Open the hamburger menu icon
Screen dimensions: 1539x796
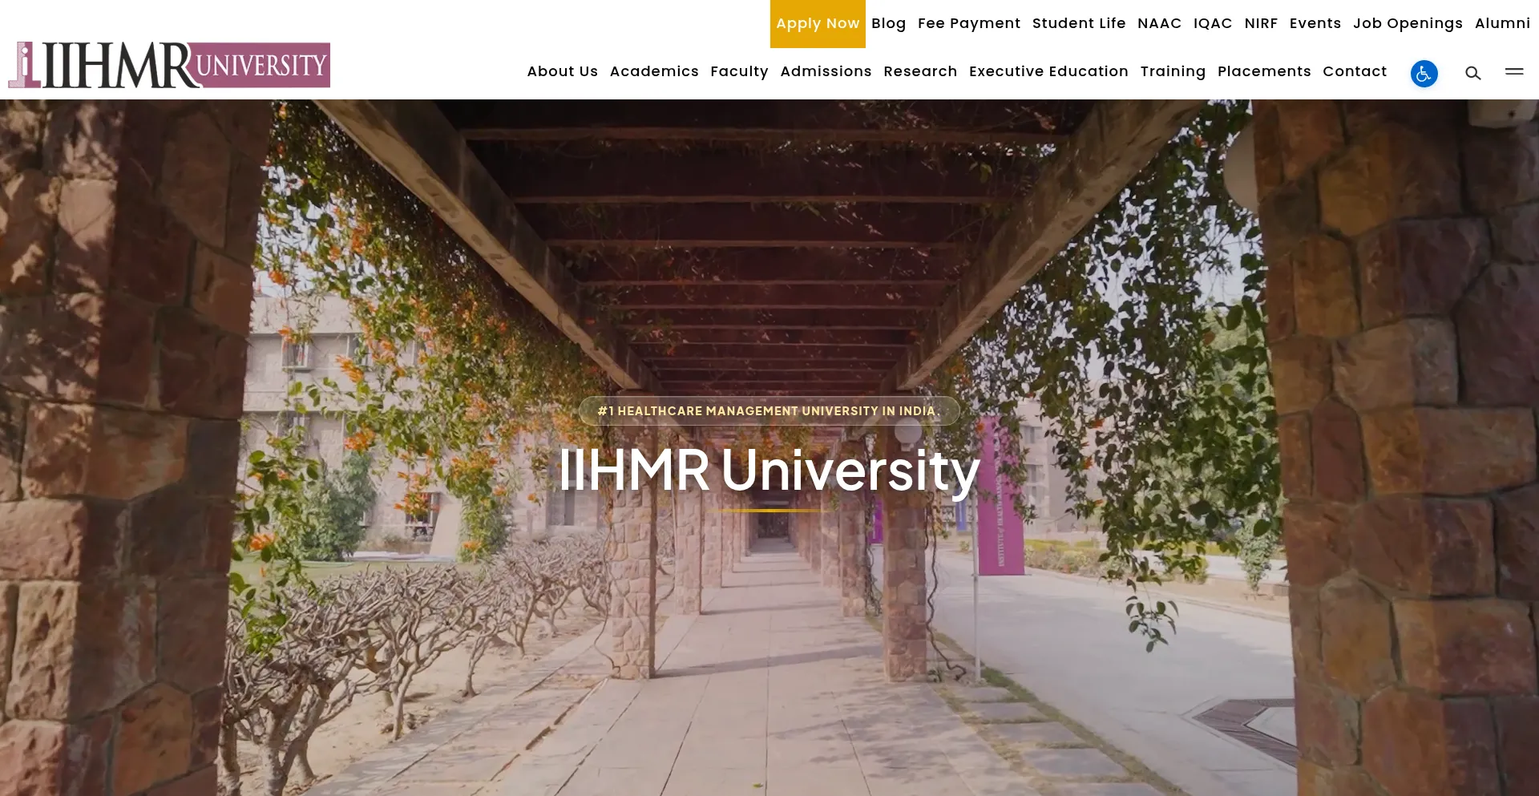click(x=1514, y=71)
